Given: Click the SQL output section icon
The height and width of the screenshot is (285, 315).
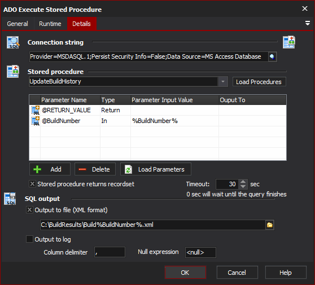Looking at the screenshot, I should coord(10,199).
